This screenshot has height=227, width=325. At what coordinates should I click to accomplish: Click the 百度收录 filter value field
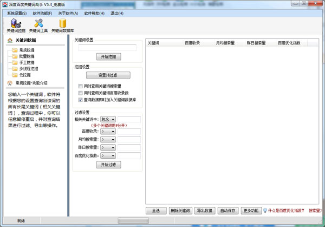[129, 132]
